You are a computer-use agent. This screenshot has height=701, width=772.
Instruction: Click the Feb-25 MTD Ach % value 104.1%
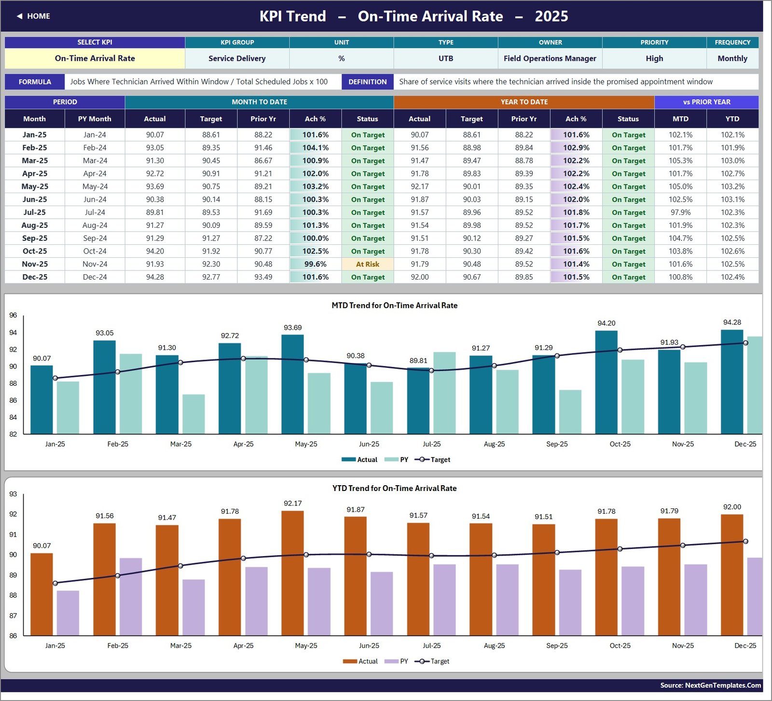(x=316, y=148)
